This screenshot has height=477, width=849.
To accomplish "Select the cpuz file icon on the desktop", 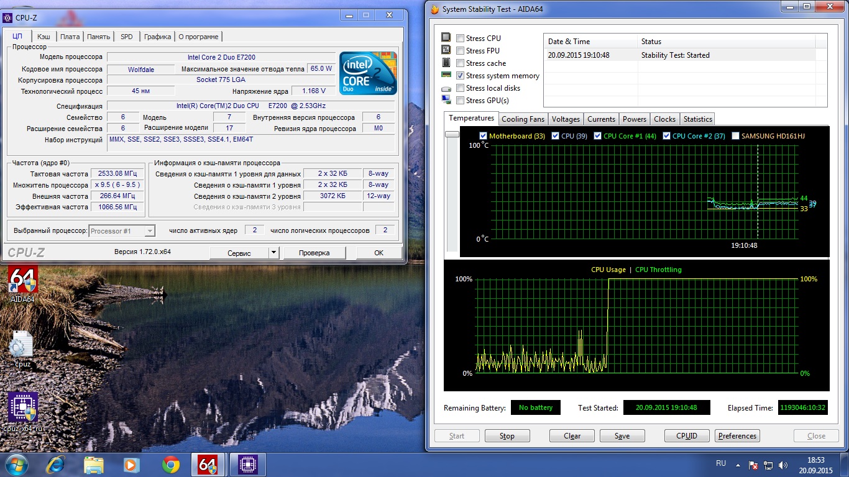I will coord(23,348).
